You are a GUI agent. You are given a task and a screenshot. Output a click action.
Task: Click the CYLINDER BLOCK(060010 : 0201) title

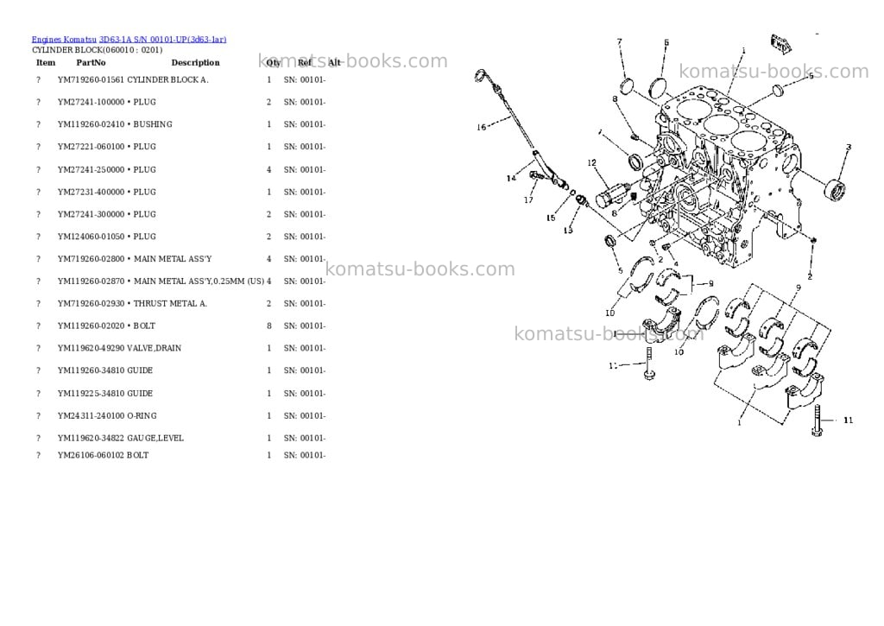click(x=97, y=50)
